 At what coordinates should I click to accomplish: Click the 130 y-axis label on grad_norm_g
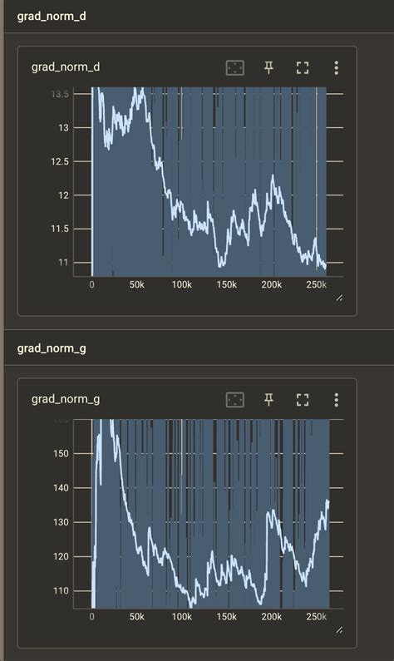pyautogui.click(x=61, y=522)
